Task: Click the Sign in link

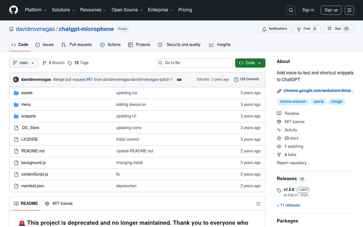Action: (308, 10)
